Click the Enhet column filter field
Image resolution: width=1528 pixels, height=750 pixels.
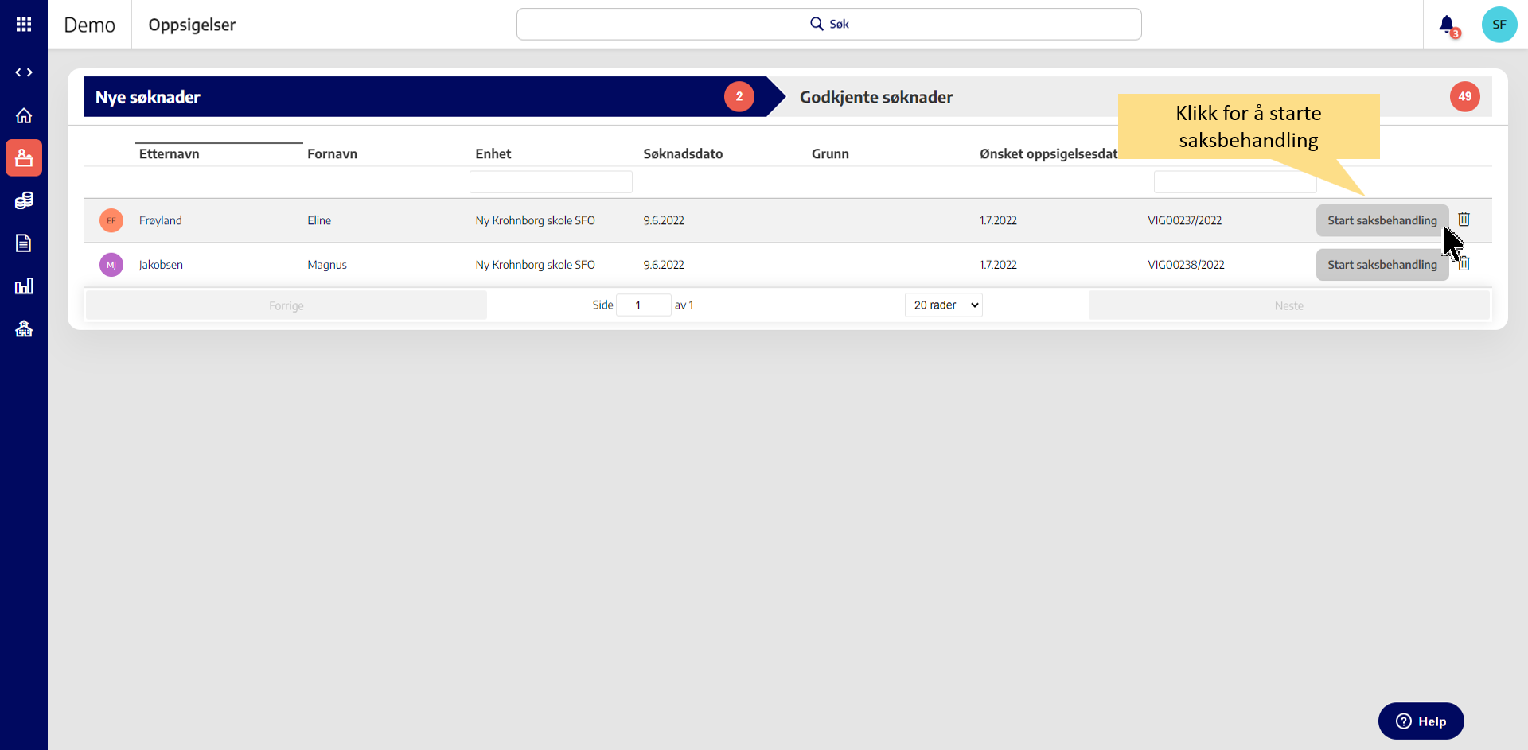(x=551, y=182)
